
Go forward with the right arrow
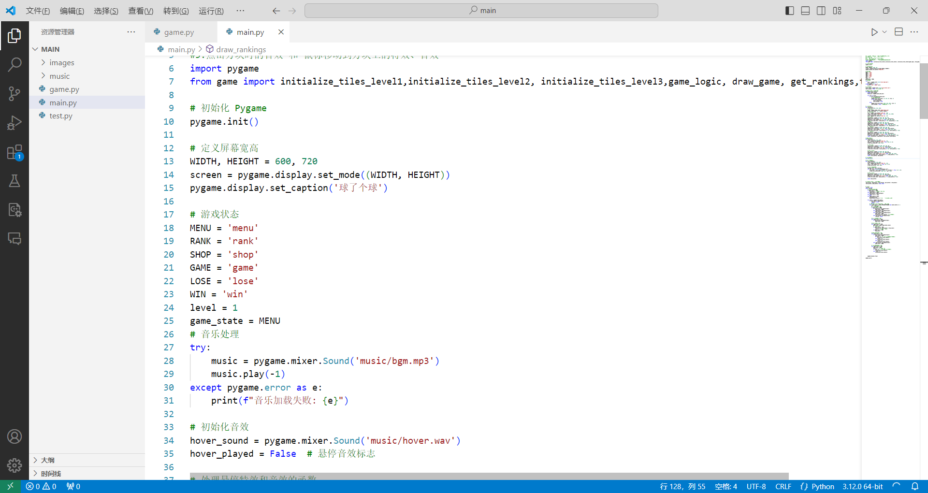point(292,11)
